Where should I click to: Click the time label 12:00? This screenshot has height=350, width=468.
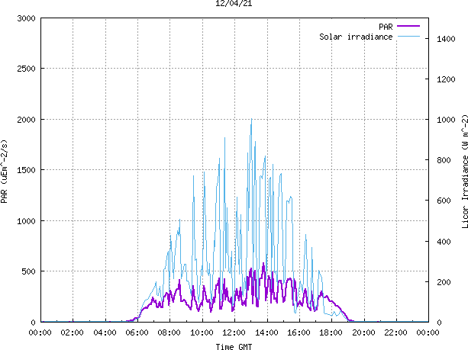coord(234,332)
